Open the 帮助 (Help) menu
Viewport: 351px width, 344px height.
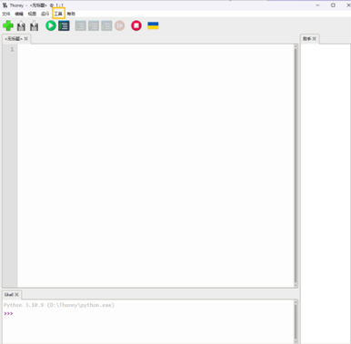(x=71, y=14)
